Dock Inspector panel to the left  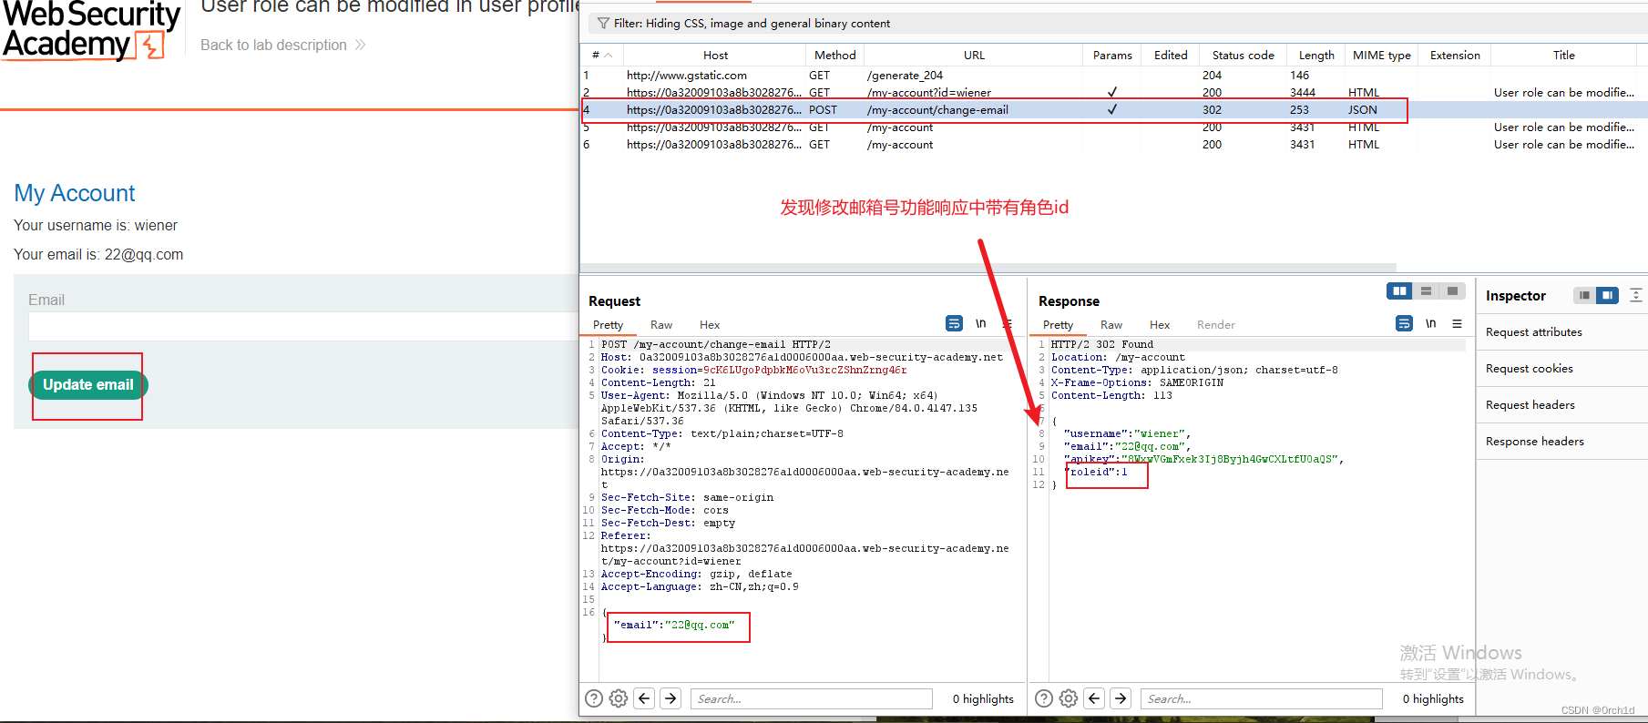click(1584, 295)
